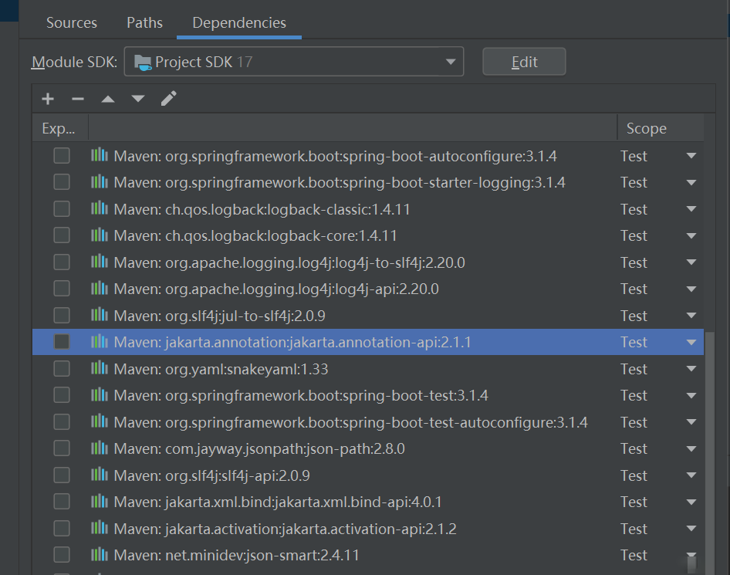This screenshot has width=730, height=575.
Task: Select Maven: jakarta.activation-api:2.1.2 row
Action: [x=368, y=529]
